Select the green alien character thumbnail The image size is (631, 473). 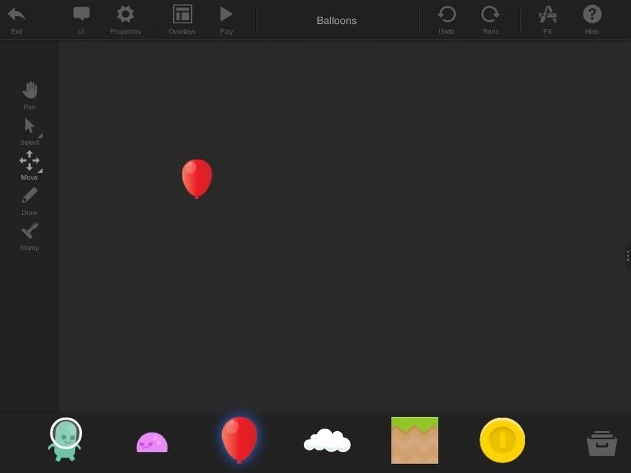64,440
